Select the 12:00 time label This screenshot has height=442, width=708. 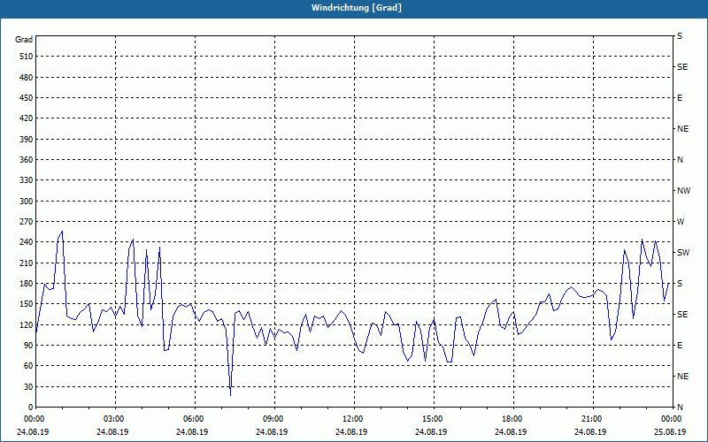tap(352, 419)
